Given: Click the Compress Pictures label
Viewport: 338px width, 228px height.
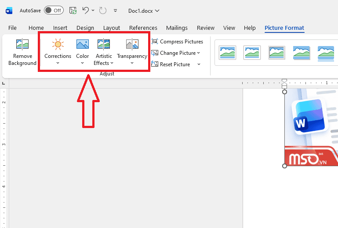Looking at the screenshot, I should 182,42.
